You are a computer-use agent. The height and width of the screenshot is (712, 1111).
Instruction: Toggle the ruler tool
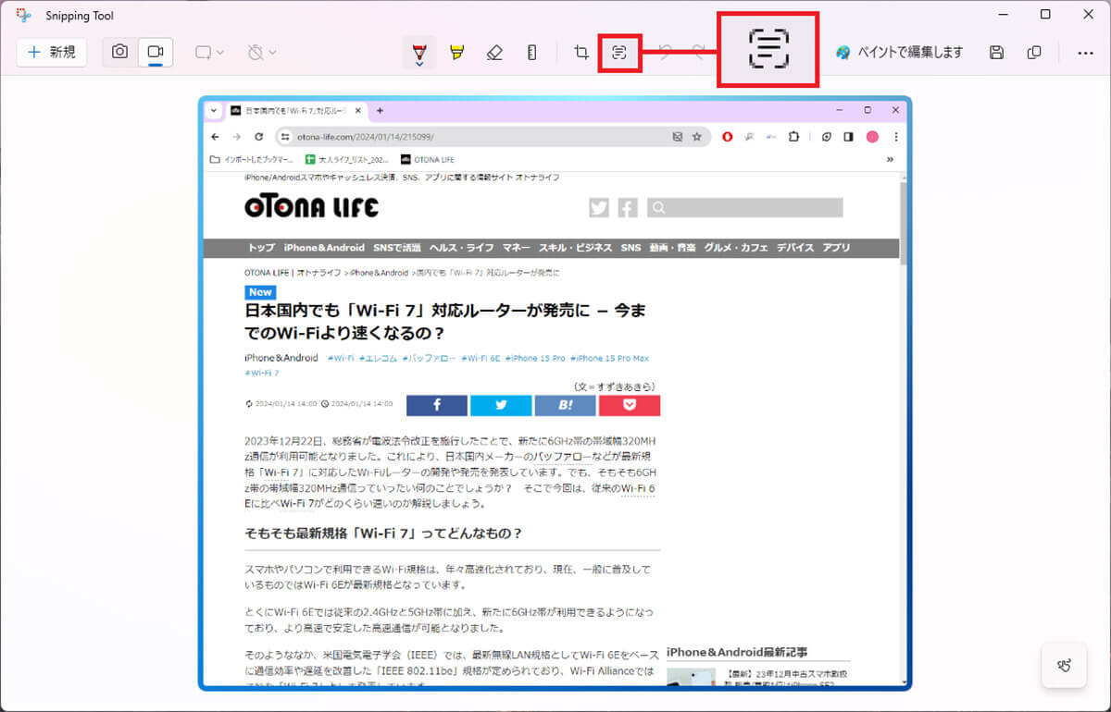pos(531,53)
